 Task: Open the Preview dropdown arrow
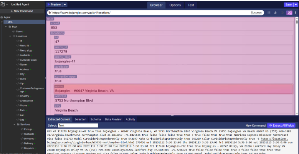(x=65, y=5)
